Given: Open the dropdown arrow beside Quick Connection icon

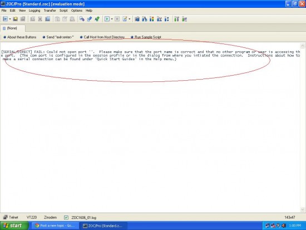Looking at the screenshot, I should (x=10, y=19).
